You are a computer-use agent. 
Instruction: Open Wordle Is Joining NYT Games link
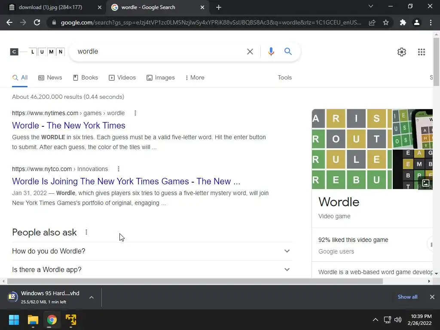(126, 181)
